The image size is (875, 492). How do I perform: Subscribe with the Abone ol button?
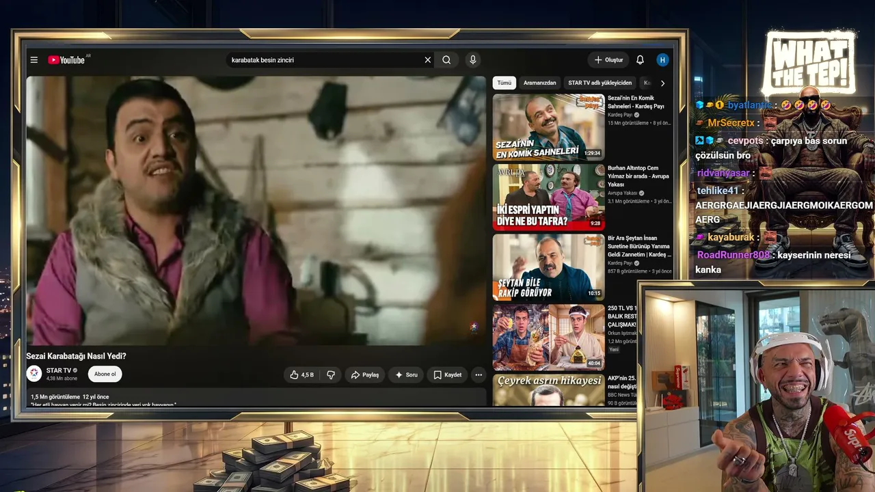(x=105, y=374)
